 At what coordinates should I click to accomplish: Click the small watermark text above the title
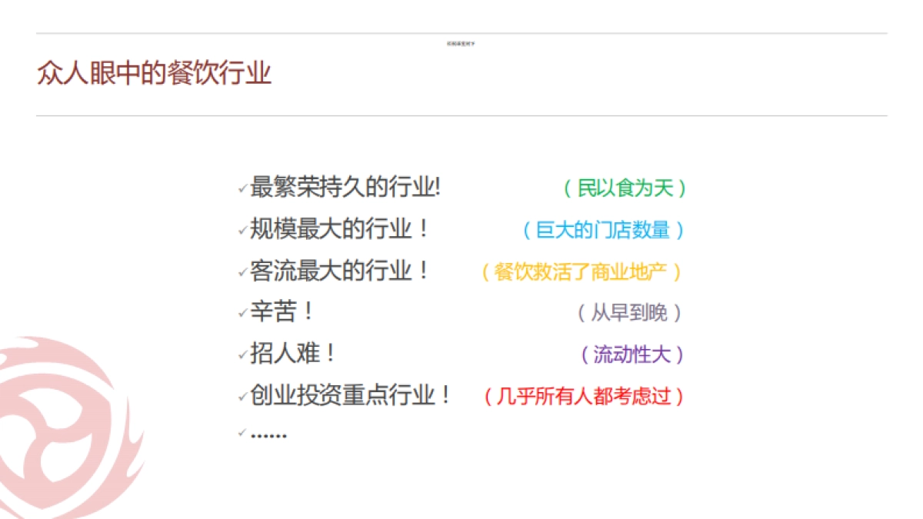462,44
